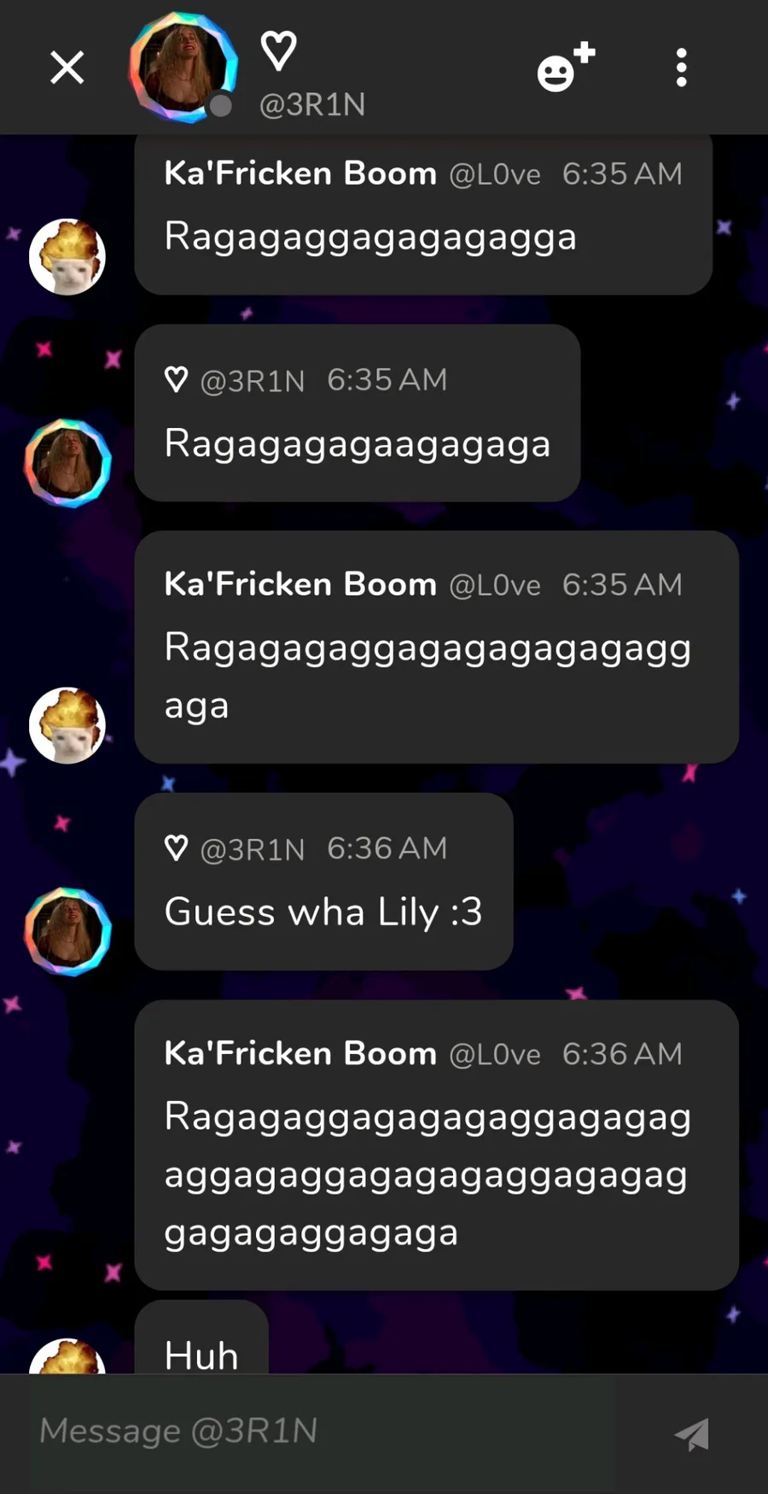Open the three-dot options menu
768x1494 pixels.
coord(681,67)
